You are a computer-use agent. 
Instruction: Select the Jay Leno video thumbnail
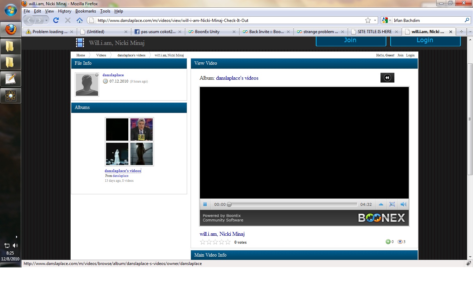tap(142, 130)
